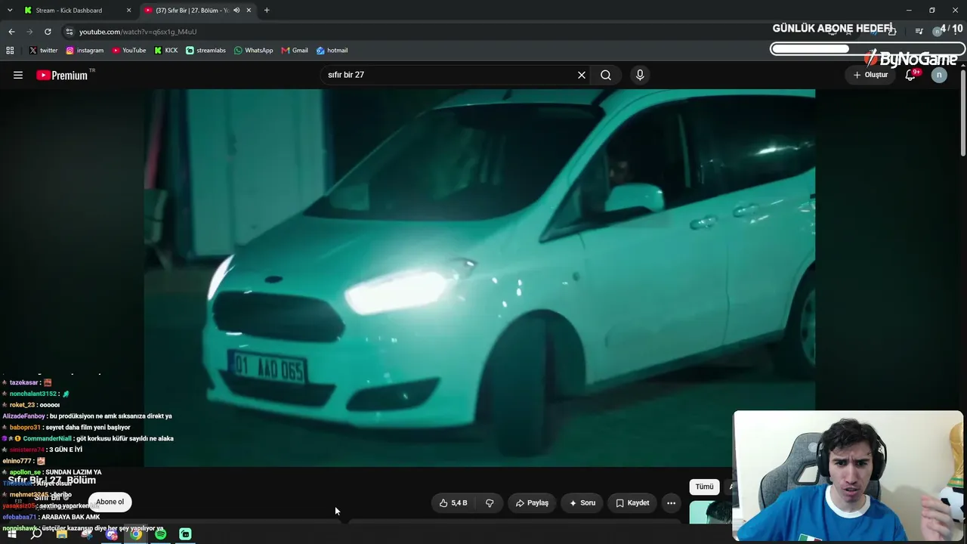Click the video player frame

(x=480, y=278)
